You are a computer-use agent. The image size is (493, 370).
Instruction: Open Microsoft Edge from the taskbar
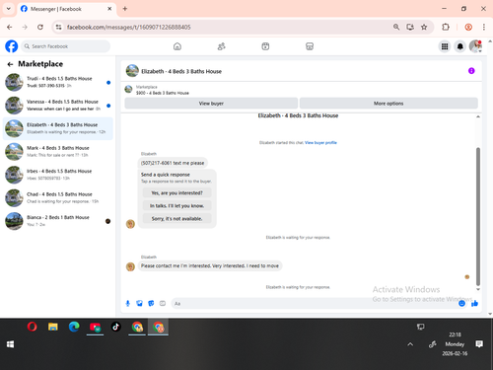point(74,327)
